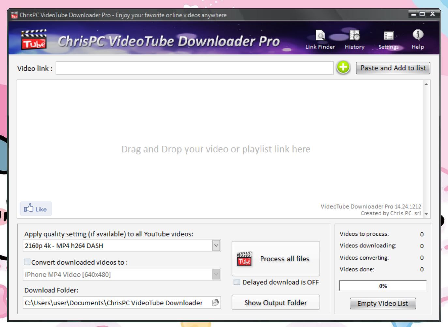Image resolution: width=448 pixels, height=327 pixels.
Task: Click Paste and Add to list
Action: coord(393,68)
